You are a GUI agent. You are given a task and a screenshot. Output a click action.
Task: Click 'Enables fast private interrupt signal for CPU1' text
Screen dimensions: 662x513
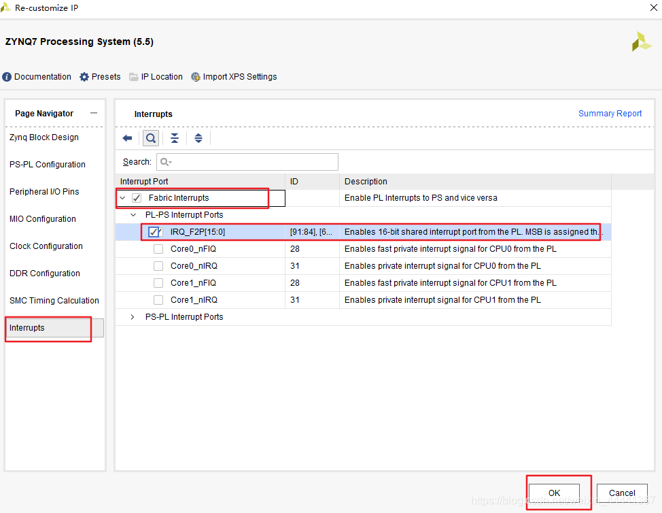click(x=451, y=283)
